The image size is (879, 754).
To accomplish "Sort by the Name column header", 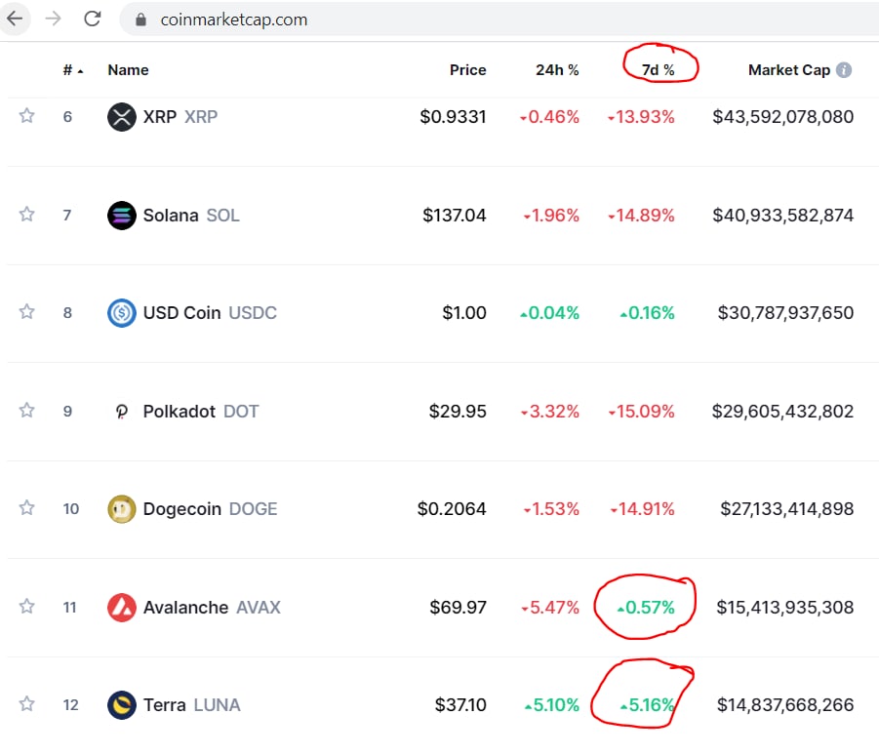I will pos(129,70).
